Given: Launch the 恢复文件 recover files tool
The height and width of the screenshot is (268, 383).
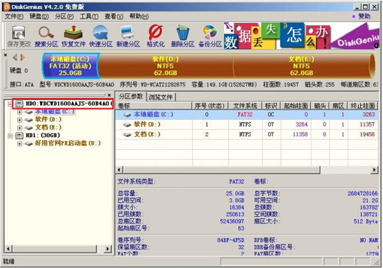Looking at the screenshot, I should (73, 36).
